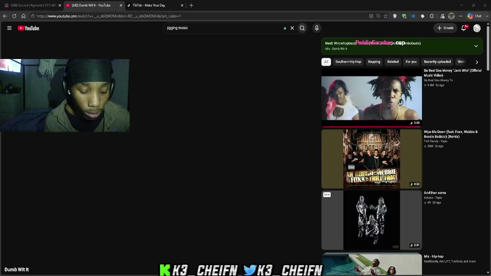The image size is (491, 276).
Task: View site information icon in address bar
Action: (33, 16)
